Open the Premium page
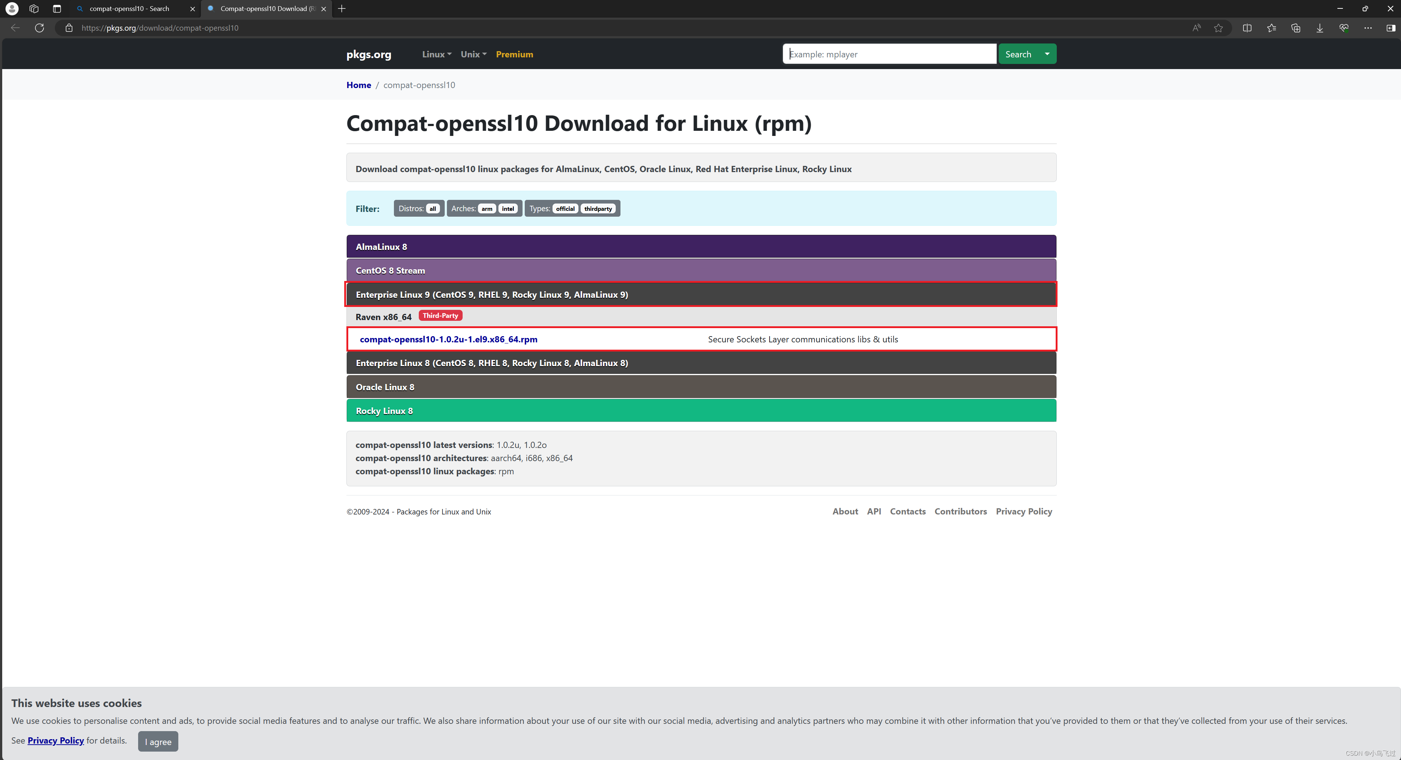Viewport: 1401px width, 760px height. tap(515, 54)
